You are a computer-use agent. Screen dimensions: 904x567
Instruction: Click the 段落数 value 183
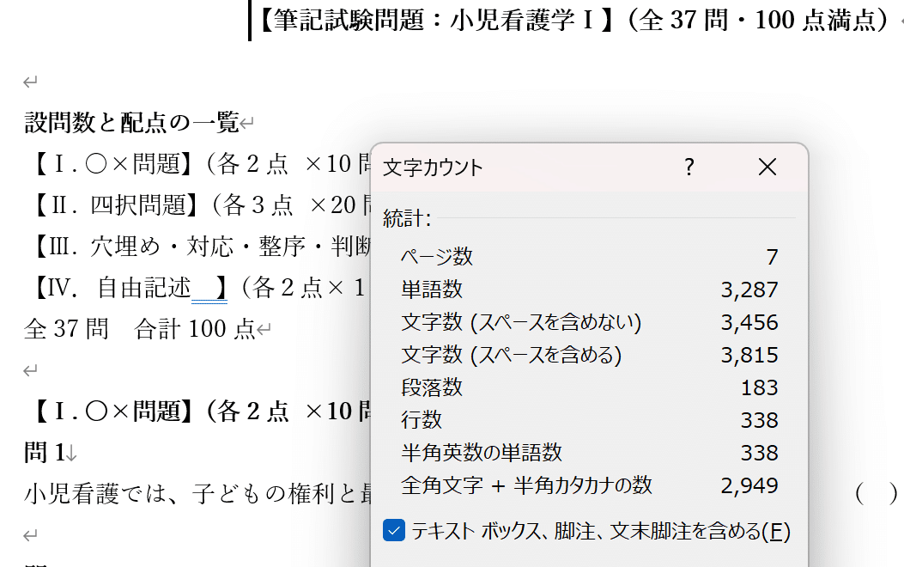(x=759, y=387)
